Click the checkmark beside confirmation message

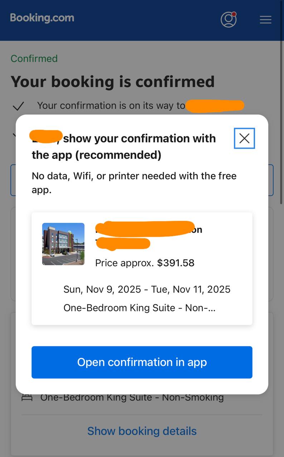tap(18, 106)
